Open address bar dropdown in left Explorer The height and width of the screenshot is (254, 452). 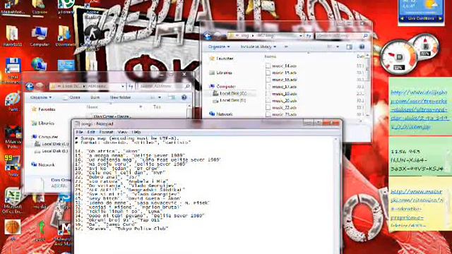pos(123,86)
